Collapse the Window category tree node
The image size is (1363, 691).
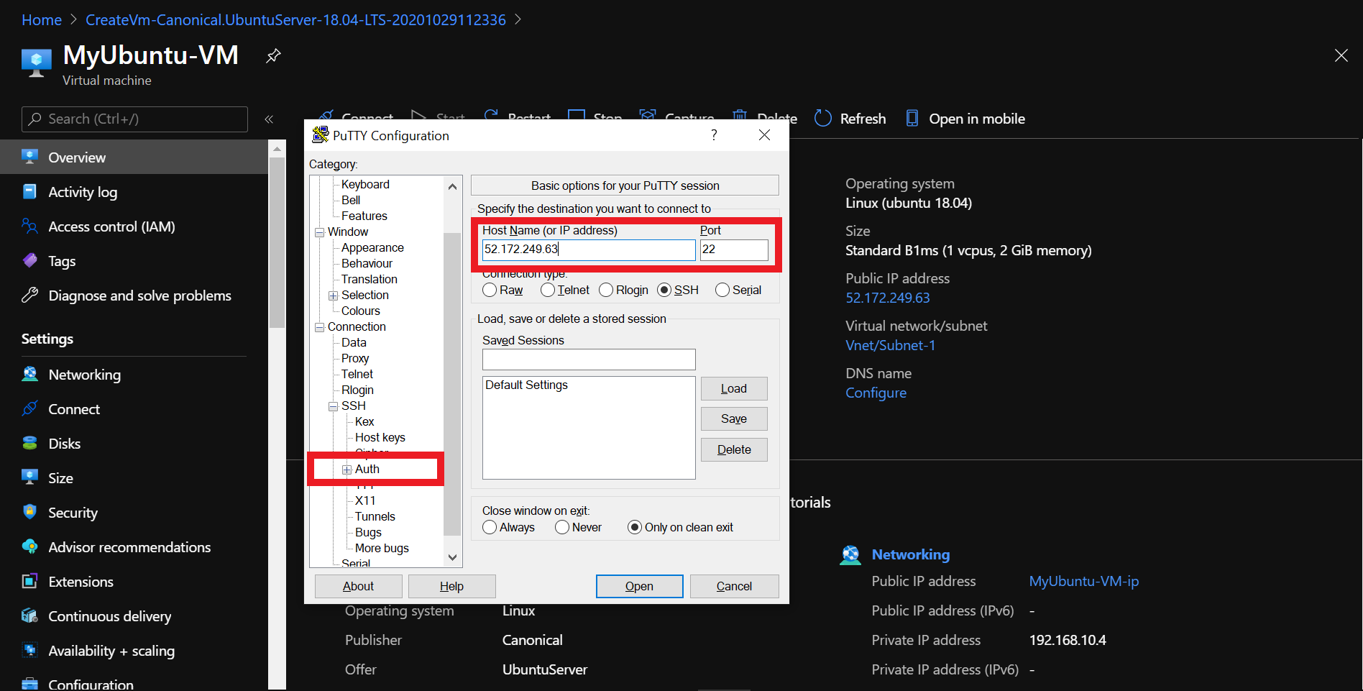click(x=319, y=232)
